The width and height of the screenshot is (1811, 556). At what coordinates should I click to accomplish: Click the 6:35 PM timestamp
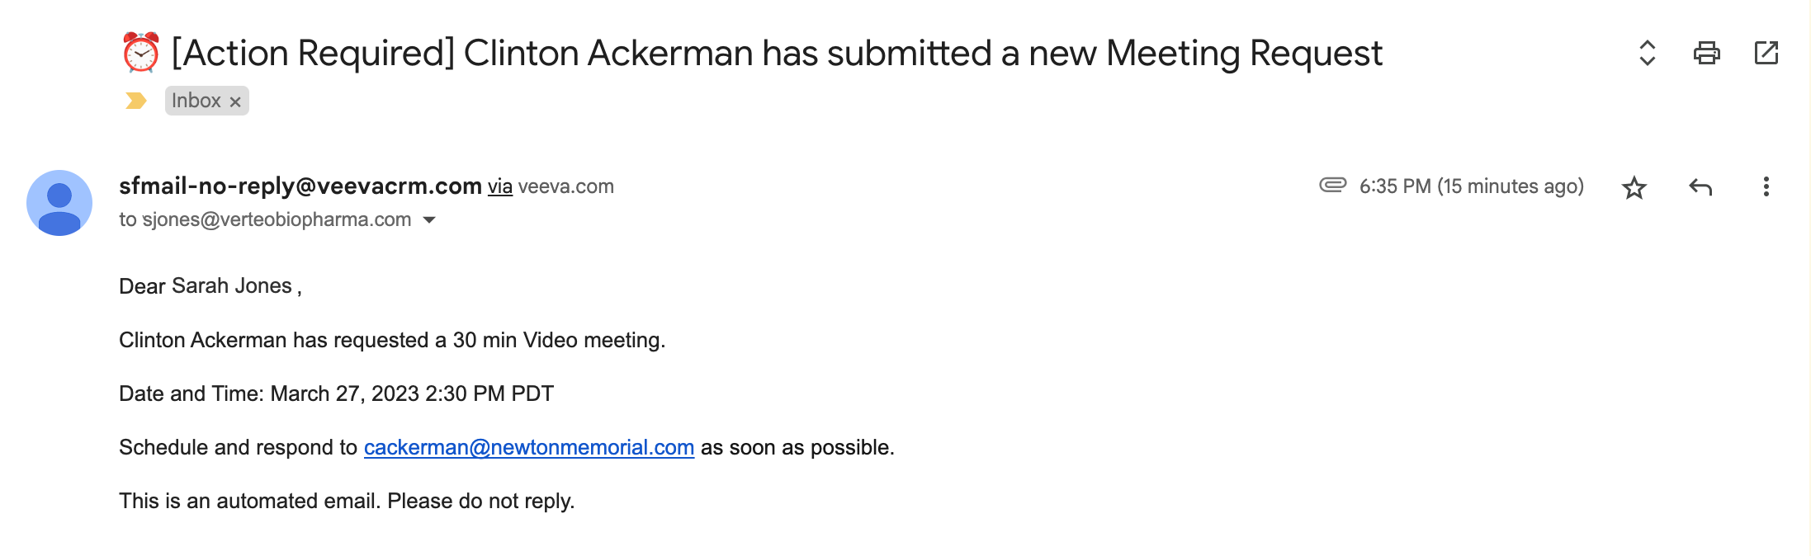point(1471,186)
